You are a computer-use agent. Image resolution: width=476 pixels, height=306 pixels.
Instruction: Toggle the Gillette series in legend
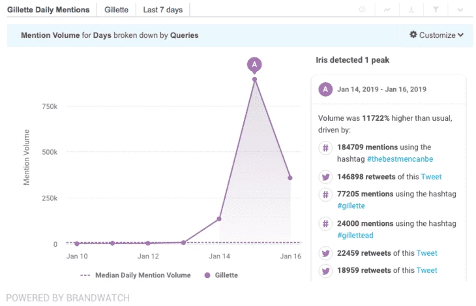(221, 275)
